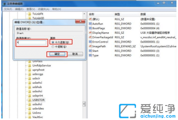Cancel the dialog with 取消 button
This screenshot has width=178, height=120.
click(75, 54)
